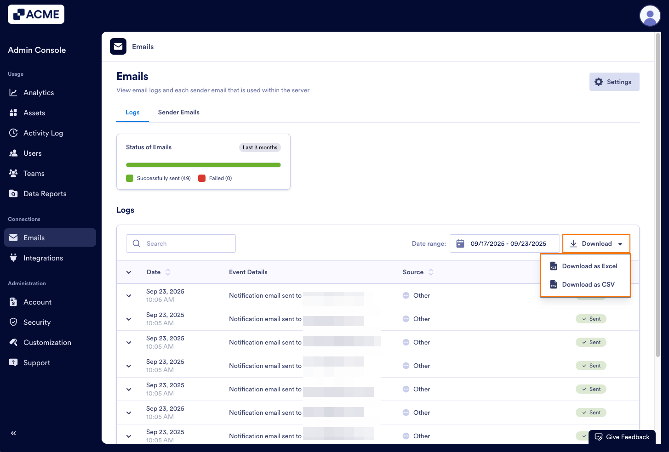Click the Integrations plug icon

pyautogui.click(x=14, y=258)
